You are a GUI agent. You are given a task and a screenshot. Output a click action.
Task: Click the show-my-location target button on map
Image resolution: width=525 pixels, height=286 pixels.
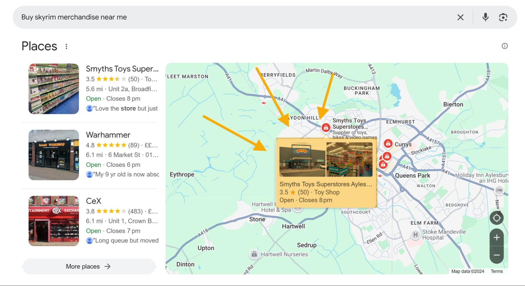pyautogui.click(x=496, y=218)
